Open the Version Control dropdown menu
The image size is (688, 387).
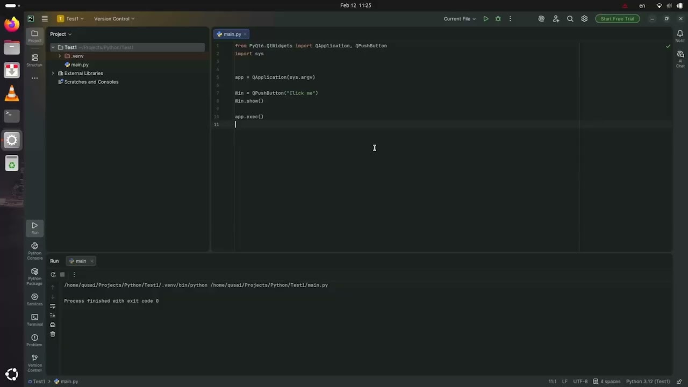114,19
